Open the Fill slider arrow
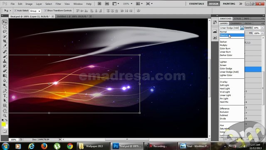The image size is (266, 150). click(262, 33)
